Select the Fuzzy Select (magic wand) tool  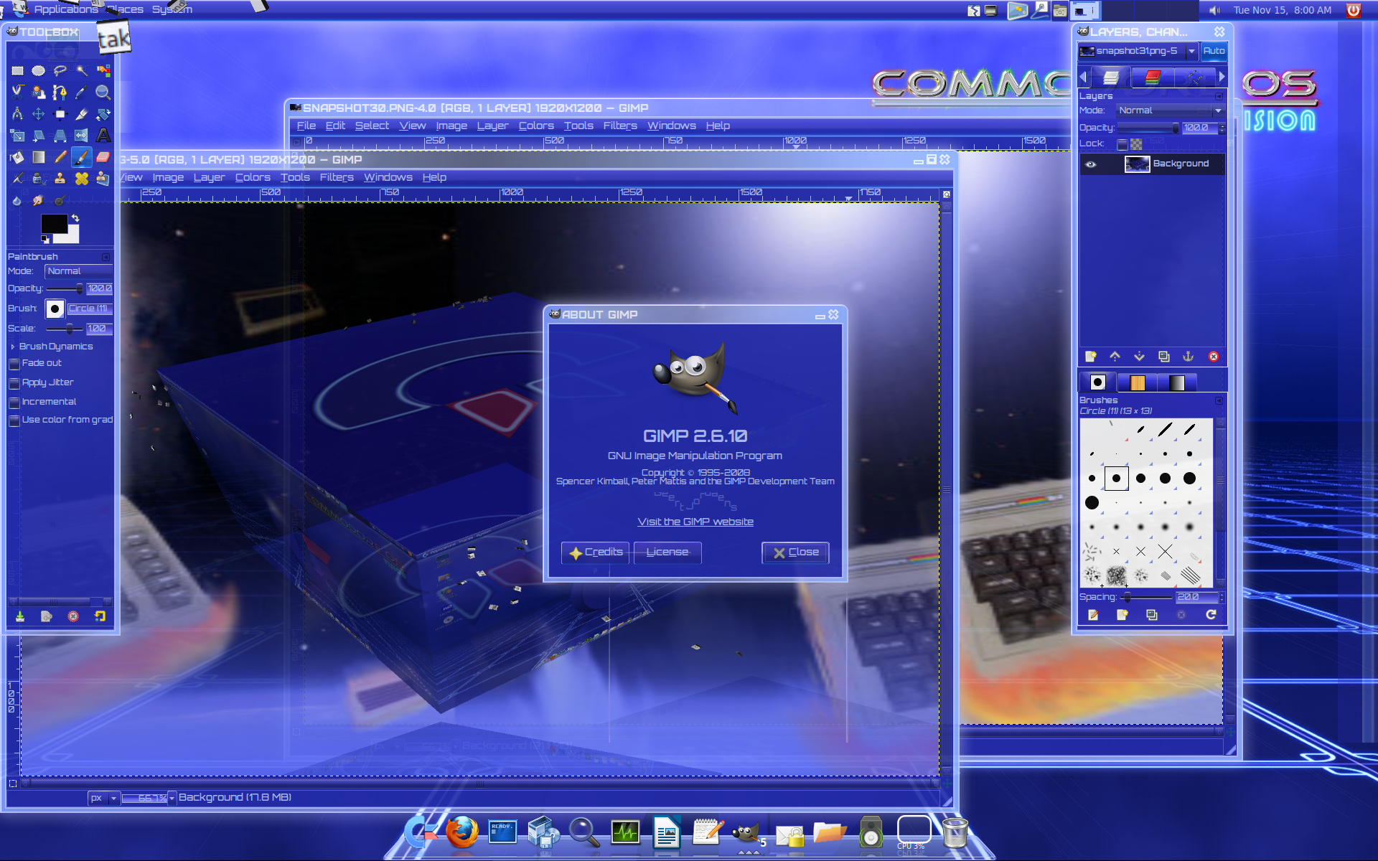pyautogui.click(x=81, y=70)
